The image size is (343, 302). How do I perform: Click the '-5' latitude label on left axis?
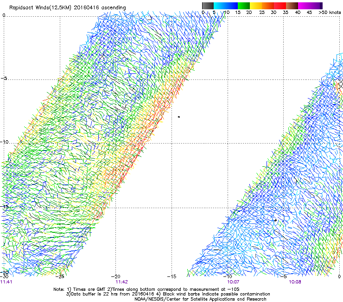[4, 79]
